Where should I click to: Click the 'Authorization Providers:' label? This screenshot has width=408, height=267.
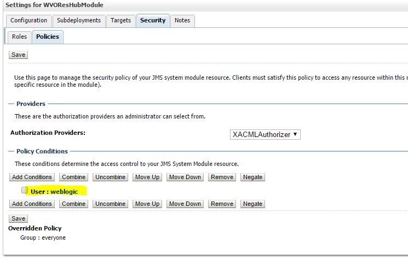[48, 133]
